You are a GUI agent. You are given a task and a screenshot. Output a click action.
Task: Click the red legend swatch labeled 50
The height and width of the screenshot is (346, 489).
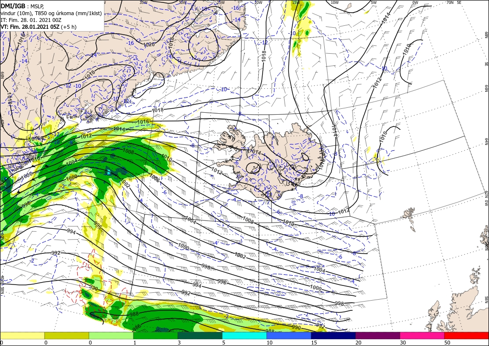coord(467,335)
